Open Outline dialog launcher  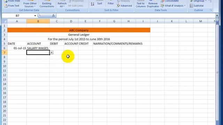pos(211,10)
